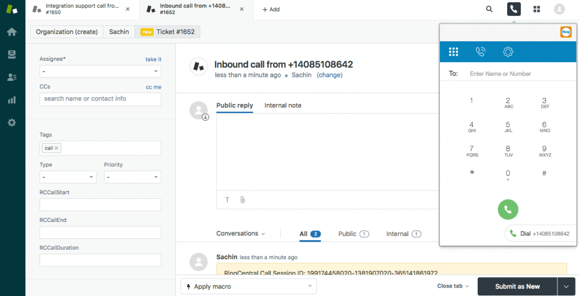Open the Customers icon in sidebar
The height and width of the screenshot is (296, 579).
(x=11, y=77)
